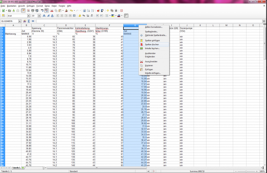Click the Sum sigma icon
Screen dimensions: 267x173
click(29, 21)
